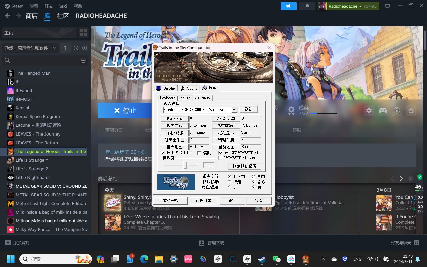Switch library to grid view icon
The height and width of the screenshot is (267, 427).
click(x=83, y=33)
